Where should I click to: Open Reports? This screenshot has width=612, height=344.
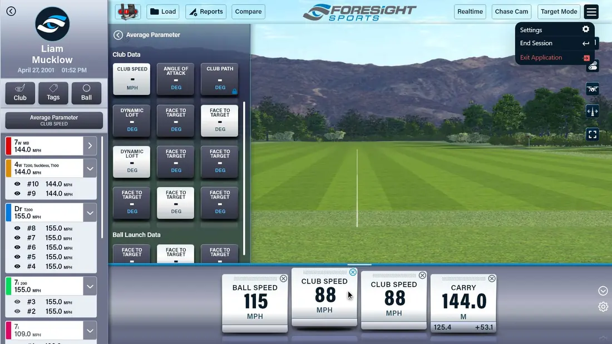coord(206,12)
